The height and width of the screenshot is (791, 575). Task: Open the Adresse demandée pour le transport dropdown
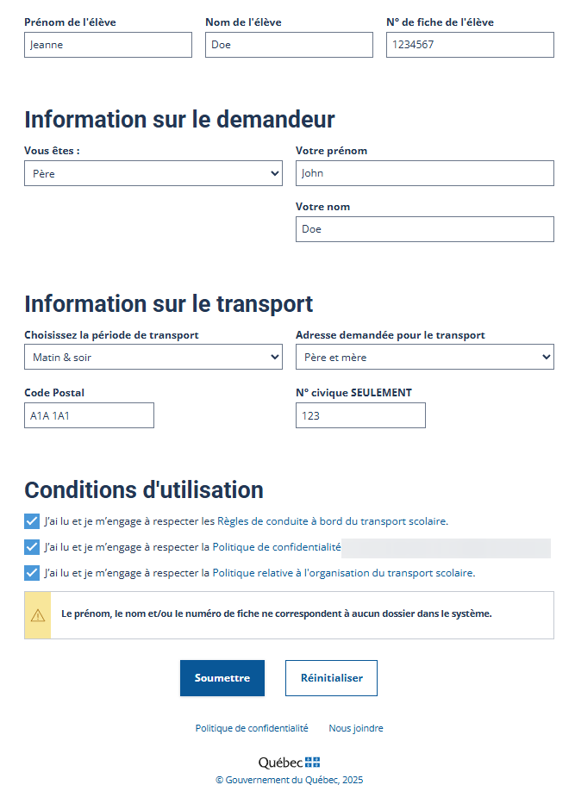click(425, 358)
